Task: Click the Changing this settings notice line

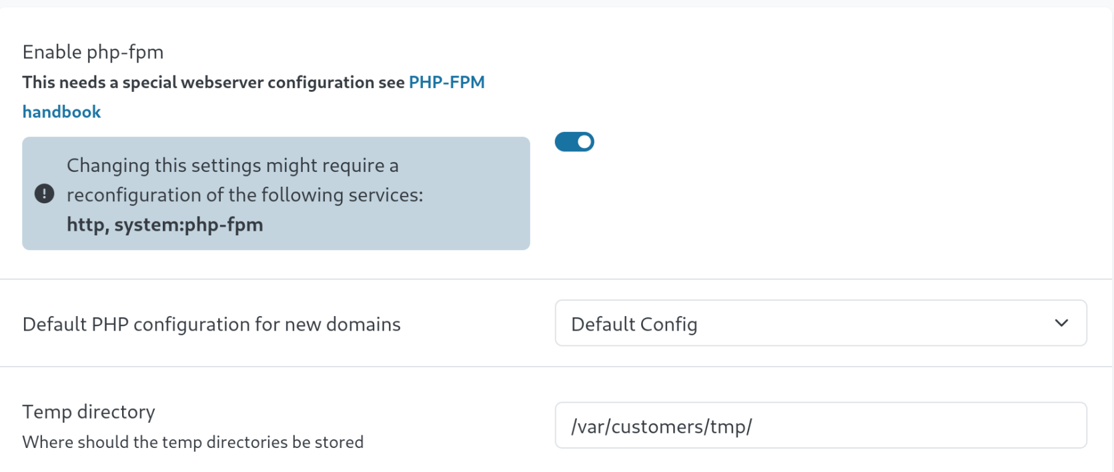Action: click(233, 165)
